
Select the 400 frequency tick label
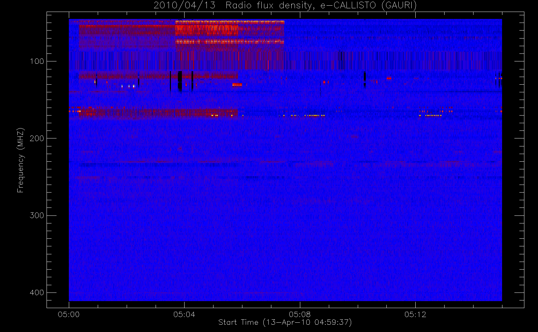click(37, 292)
